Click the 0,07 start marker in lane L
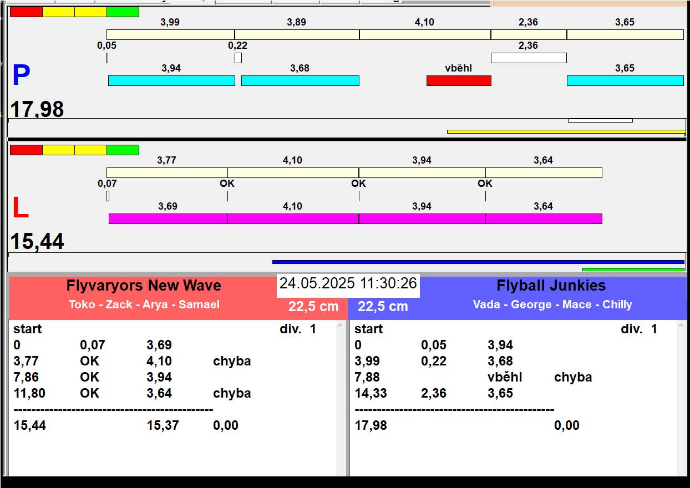Image resolution: width=690 pixels, height=488 pixels. [108, 196]
